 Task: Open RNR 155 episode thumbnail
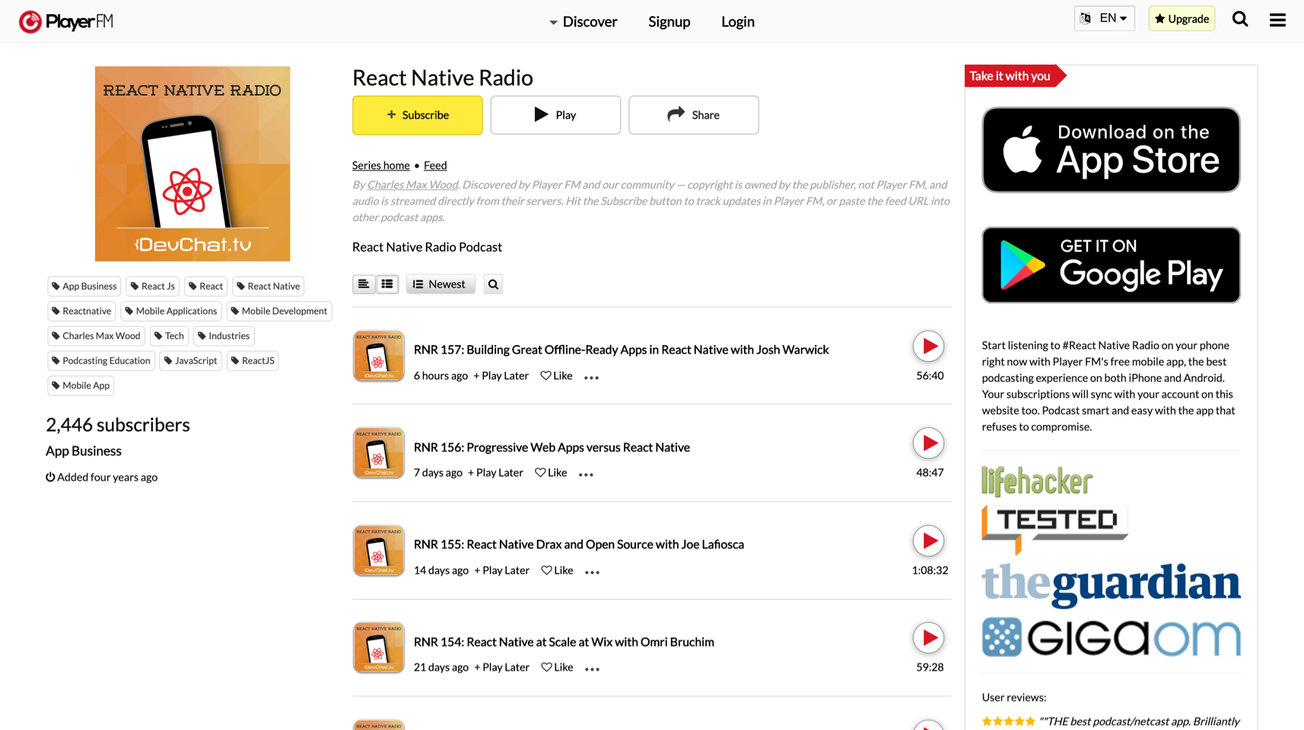coord(378,551)
